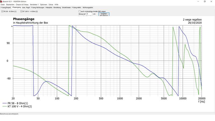Uncheck FR 58 - 8 Ohm (1) checkbox

tap(2, 11)
